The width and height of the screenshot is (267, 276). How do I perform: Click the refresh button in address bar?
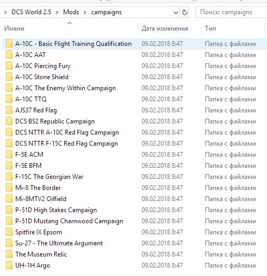[x=184, y=12]
